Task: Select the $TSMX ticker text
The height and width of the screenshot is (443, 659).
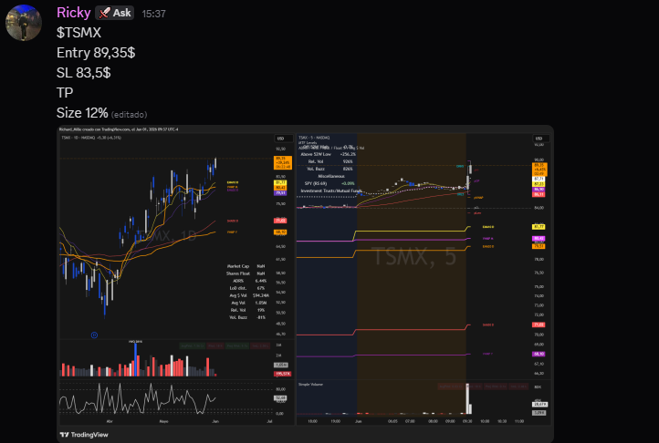Action: tap(79, 33)
